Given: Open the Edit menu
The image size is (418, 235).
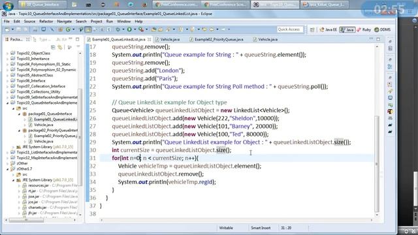Looking at the screenshot, I should tap(17, 22).
